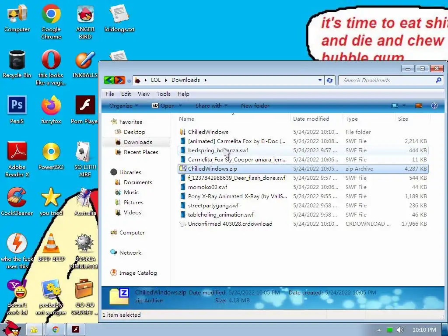Launch the BEEP BEEP VLC cone icon

click(x=51, y=248)
